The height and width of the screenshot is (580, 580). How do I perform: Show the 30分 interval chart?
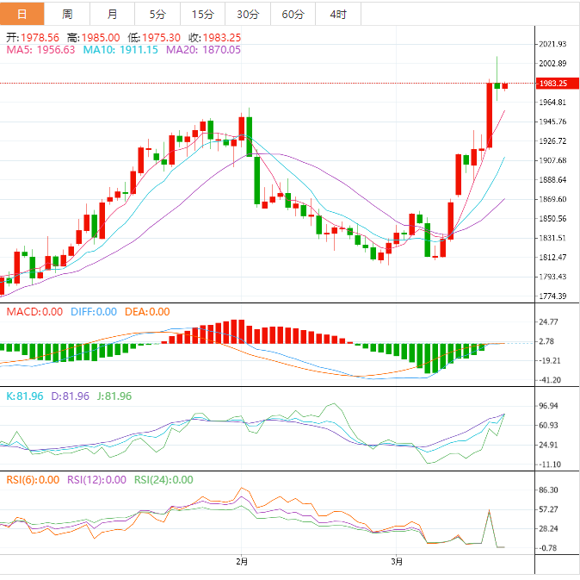[x=247, y=15]
